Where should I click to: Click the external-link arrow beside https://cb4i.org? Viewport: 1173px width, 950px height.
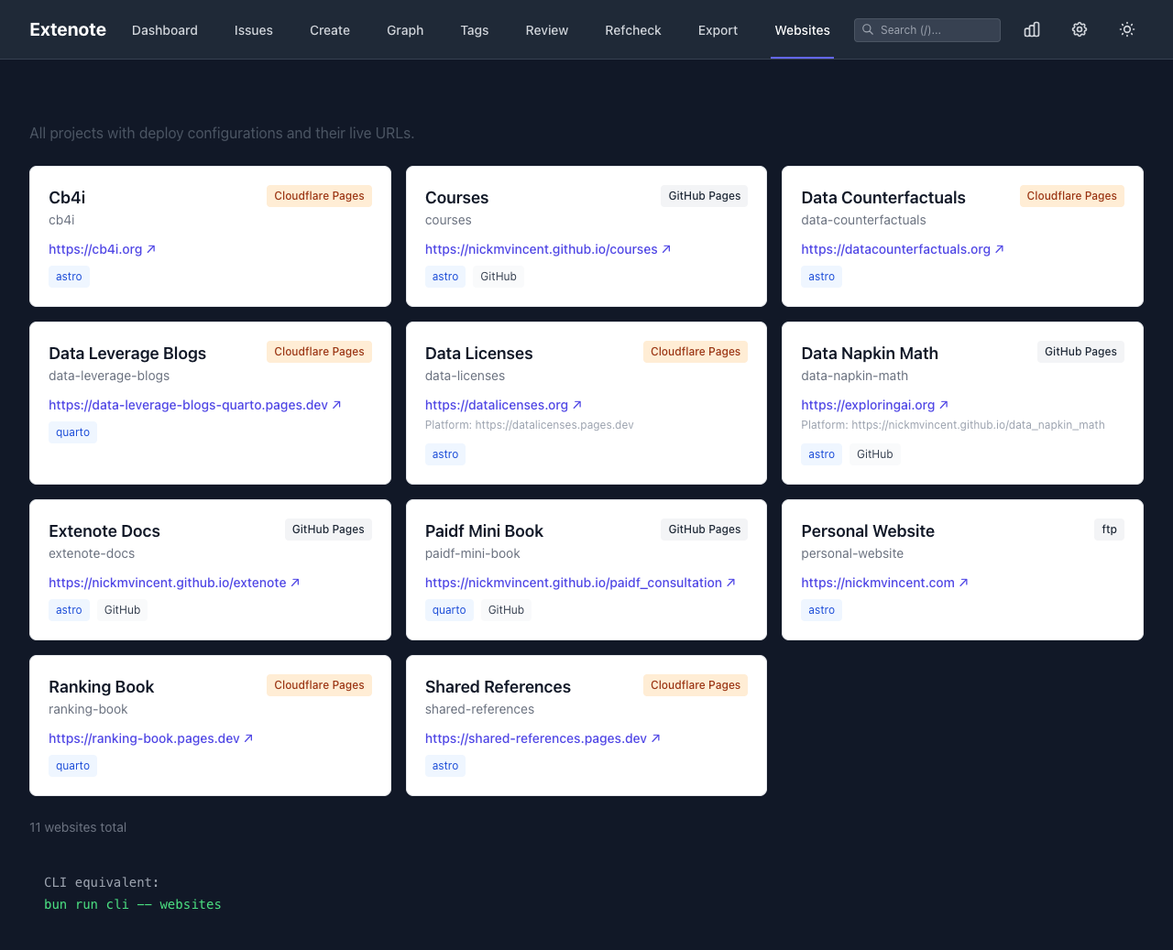point(152,248)
